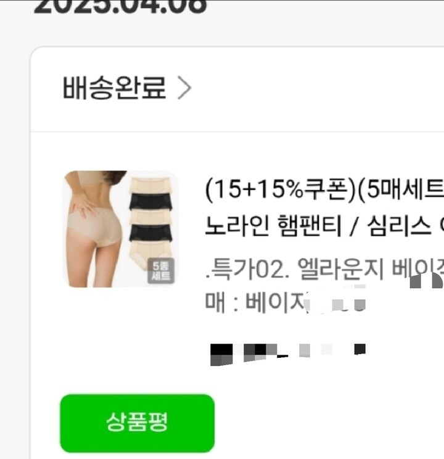Open product title starting with (15+15%쿠폰)
The image size is (444, 459).
click(324, 189)
